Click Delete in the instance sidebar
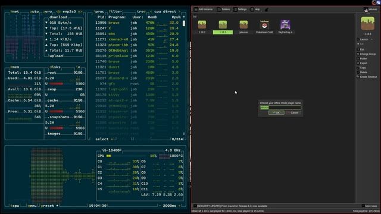 tap(362, 73)
